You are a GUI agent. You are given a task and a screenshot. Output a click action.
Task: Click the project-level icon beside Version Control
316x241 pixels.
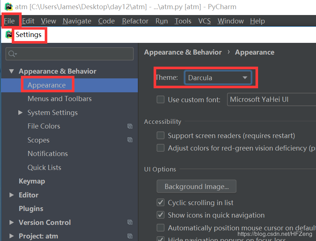[x=130, y=222]
